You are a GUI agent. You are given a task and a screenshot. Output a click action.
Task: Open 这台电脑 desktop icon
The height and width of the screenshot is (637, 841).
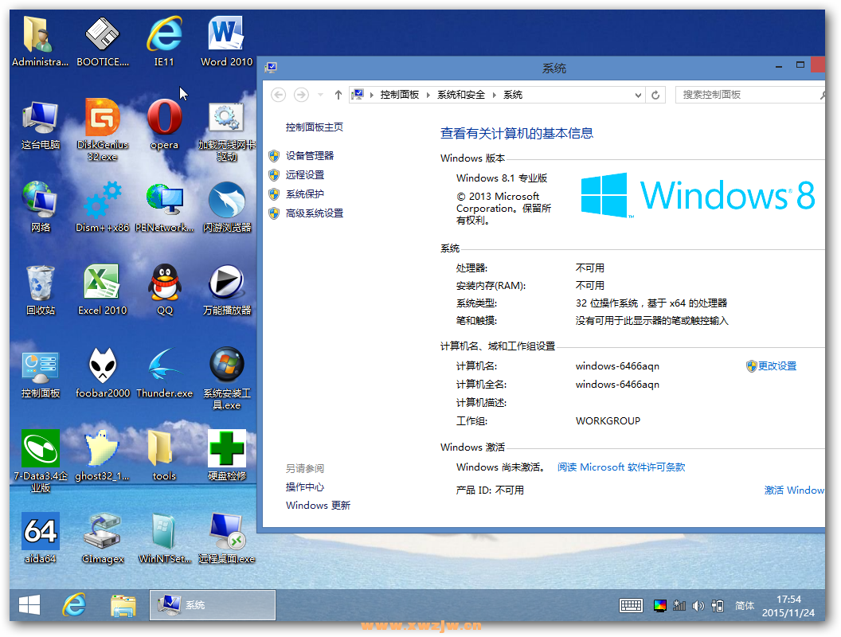41,125
